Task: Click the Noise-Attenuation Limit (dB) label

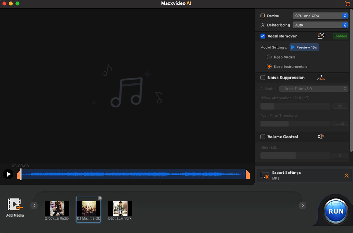Action: click(285, 98)
